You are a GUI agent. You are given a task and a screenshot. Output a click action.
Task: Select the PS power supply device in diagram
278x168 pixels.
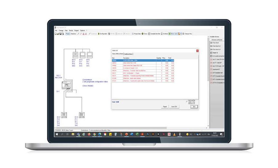click(x=67, y=85)
